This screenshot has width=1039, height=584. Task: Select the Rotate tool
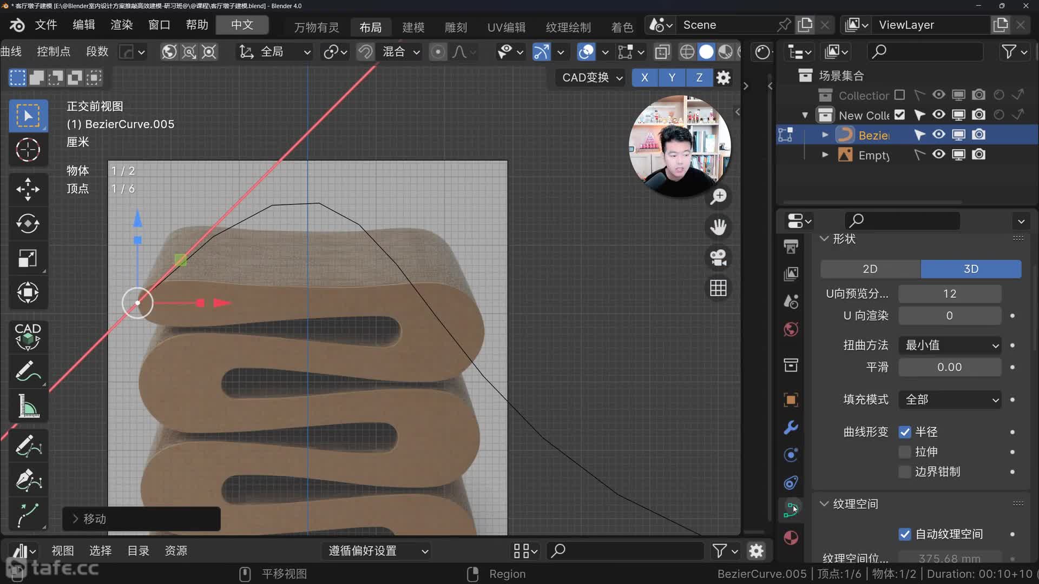pos(28,224)
